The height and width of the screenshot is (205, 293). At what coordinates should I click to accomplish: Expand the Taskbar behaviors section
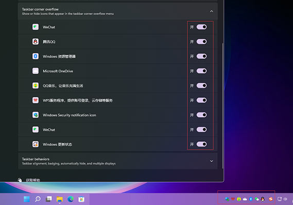point(212,161)
